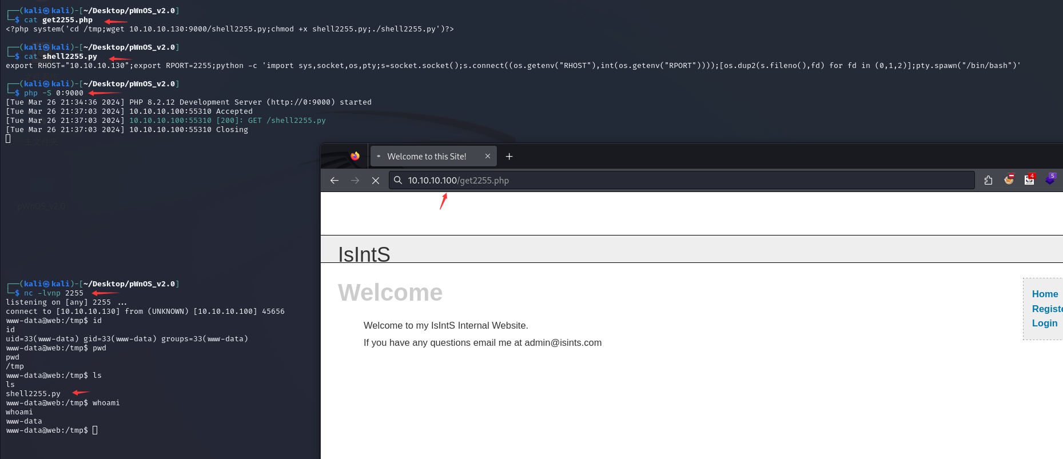The image size is (1063, 459).
Task: Open the Register link in the site menu
Action: (x=1047, y=309)
